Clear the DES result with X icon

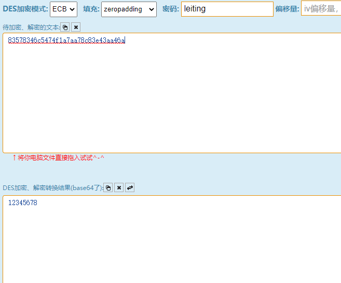(119, 187)
